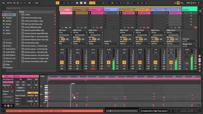
Task: Fold the Synths group track
Action: tap(118, 10)
